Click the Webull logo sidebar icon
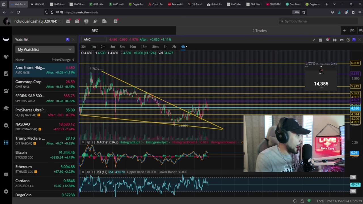This screenshot has height=204, width=363. (6, 39)
